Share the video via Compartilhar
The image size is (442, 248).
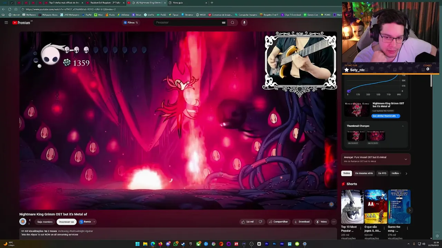point(278,222)
